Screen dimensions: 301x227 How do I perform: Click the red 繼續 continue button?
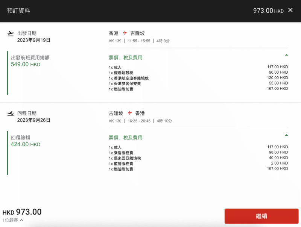point(261,216)
